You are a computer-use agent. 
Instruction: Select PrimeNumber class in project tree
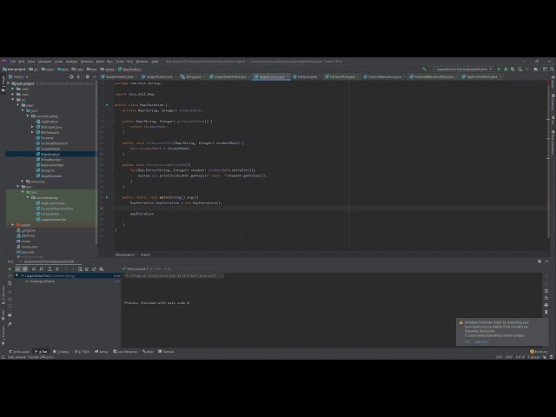click(49, 160)
